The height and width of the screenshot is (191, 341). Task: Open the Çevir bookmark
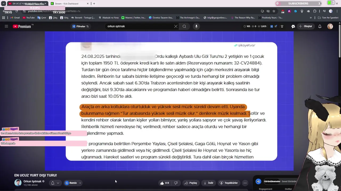tap(42, 18)
